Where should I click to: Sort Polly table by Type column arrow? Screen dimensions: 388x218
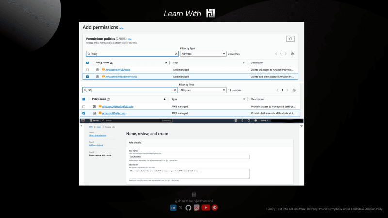click(244, 63)
